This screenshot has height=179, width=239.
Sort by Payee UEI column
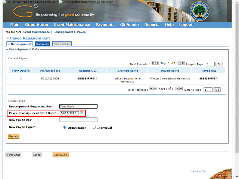[x=209, y=70]
